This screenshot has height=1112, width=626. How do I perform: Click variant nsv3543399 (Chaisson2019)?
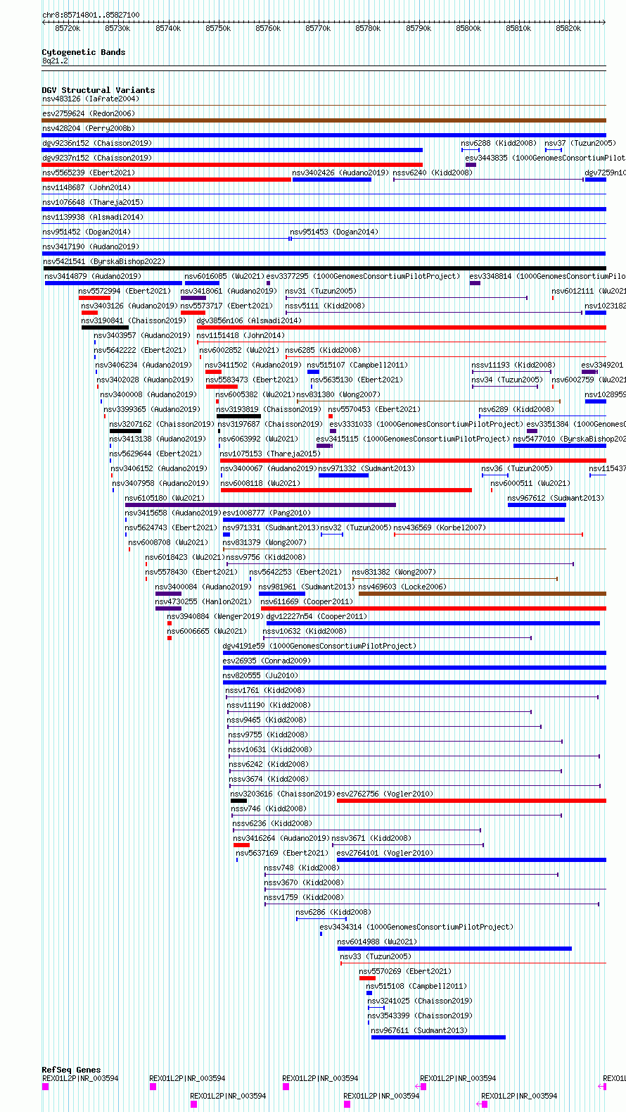coord(420,1016)
